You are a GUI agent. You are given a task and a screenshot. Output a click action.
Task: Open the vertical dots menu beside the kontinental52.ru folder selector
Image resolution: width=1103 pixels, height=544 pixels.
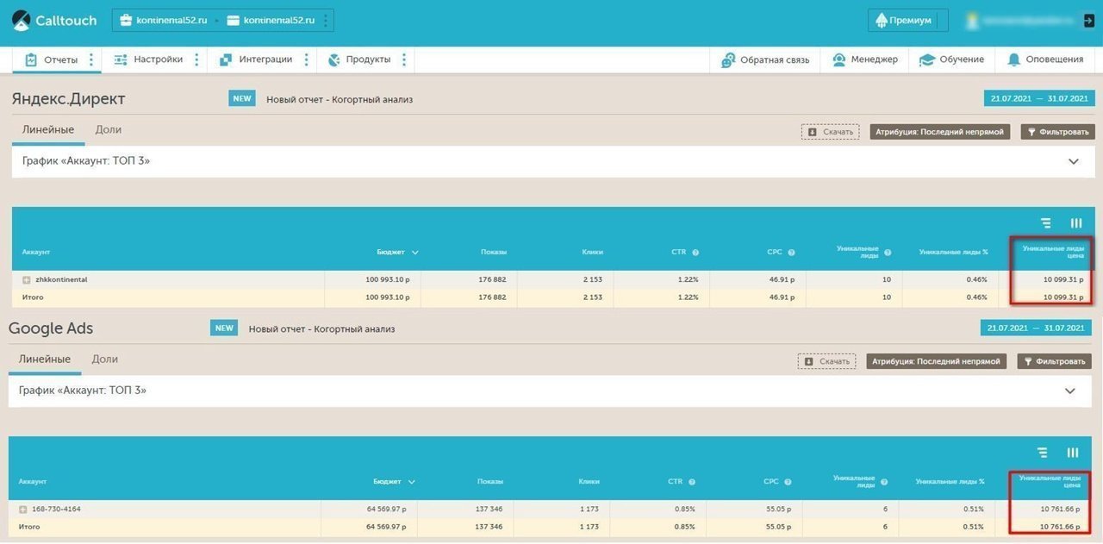click(326, 20)
